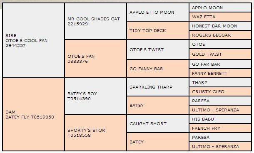The height and width of the screenshot is (153, 254).
Task: Click ROGERS BEGGAR cell
Action: pos(220,35)
